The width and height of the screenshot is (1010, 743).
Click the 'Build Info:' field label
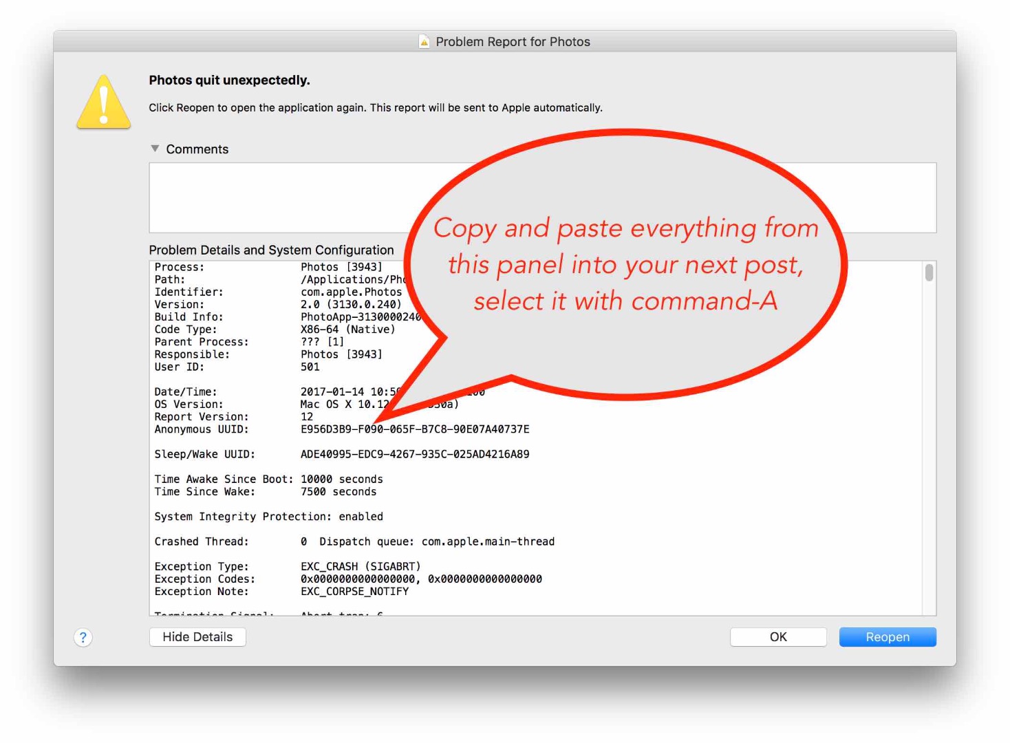click(x=189, y=316)
